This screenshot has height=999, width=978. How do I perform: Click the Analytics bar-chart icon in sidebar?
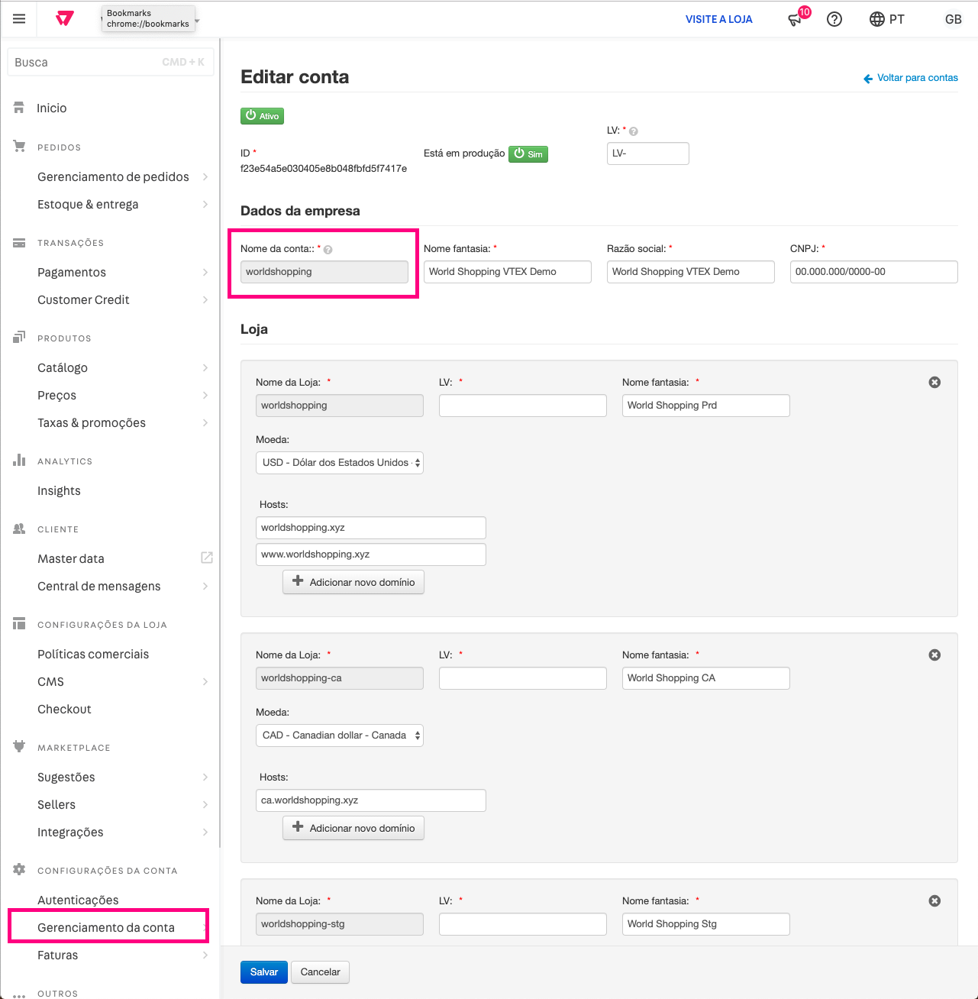[x=18, y=460]
